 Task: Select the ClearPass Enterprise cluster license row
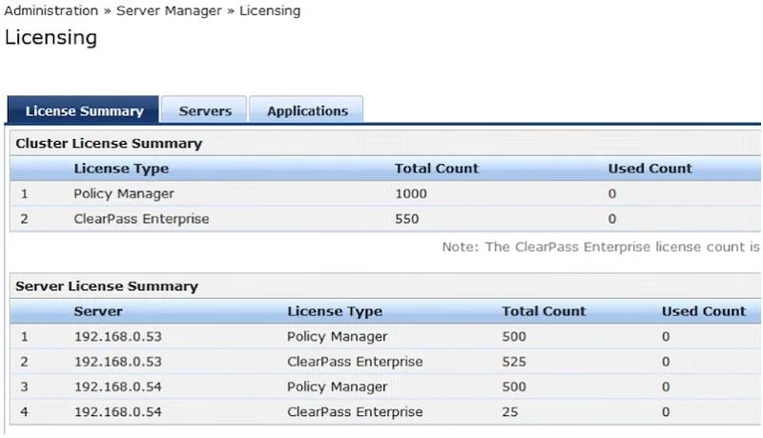pyautogui.click(x=385, y=218)
